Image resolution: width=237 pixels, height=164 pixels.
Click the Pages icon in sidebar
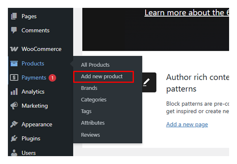pyautogui.click(x=14, y=16)
